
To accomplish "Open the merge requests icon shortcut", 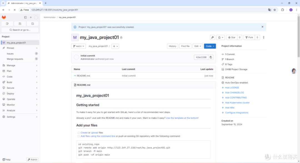I will point(20,24).
